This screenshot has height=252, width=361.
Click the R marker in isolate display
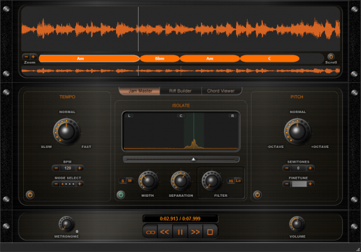click(232, 116)
